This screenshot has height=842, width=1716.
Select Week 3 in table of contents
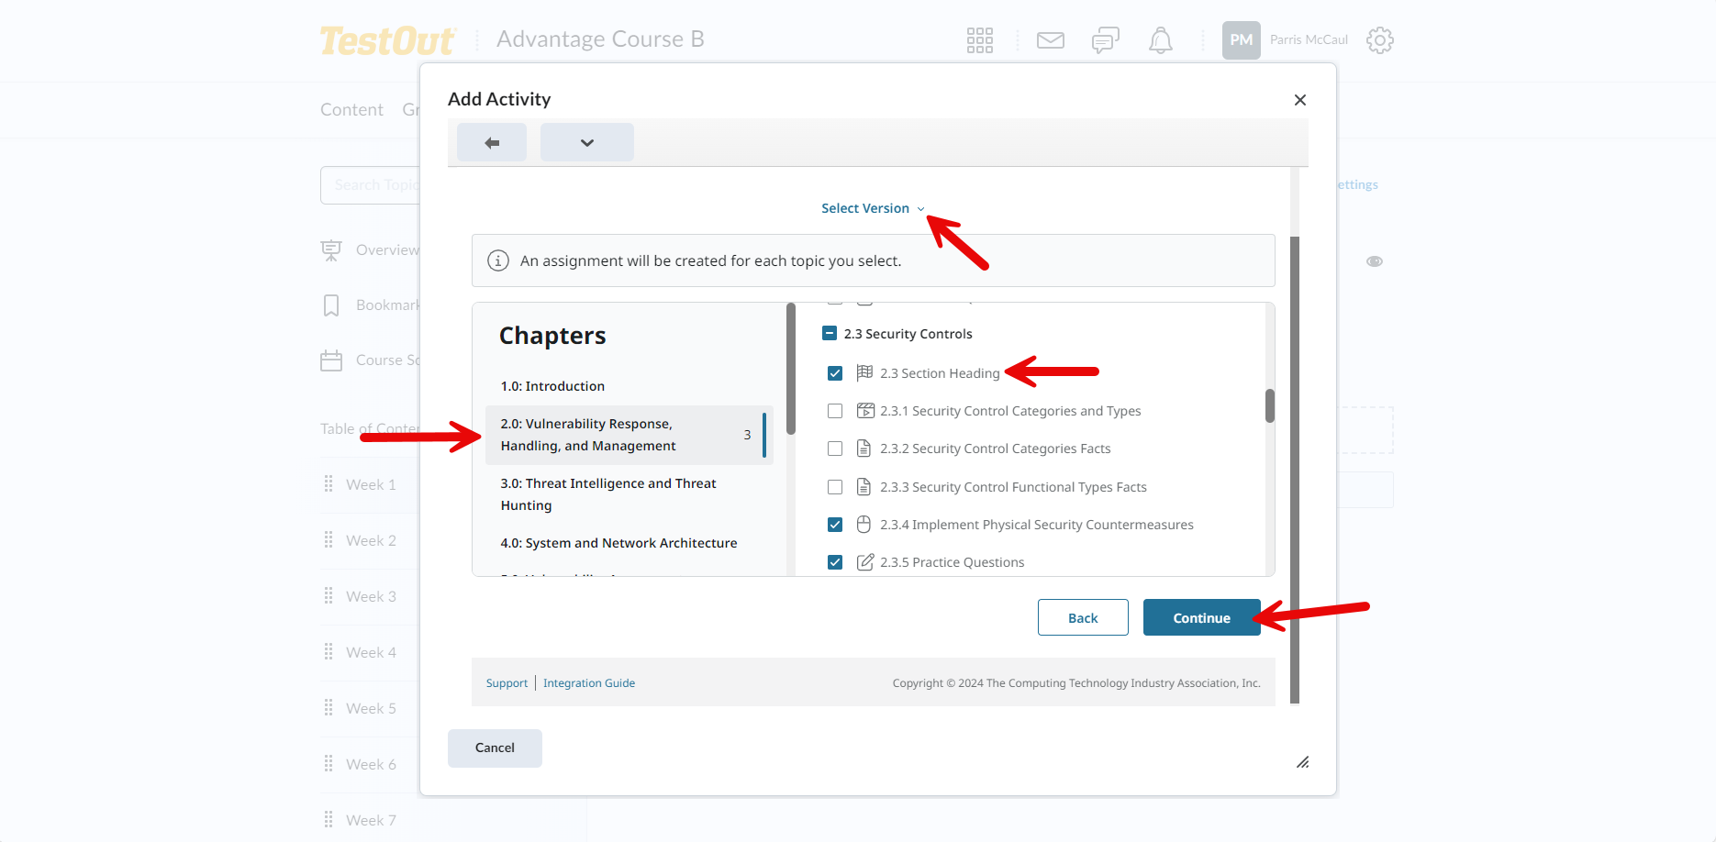pos(371,596)
